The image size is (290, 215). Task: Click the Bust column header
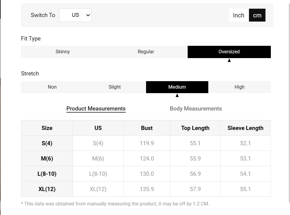(147, 128)
